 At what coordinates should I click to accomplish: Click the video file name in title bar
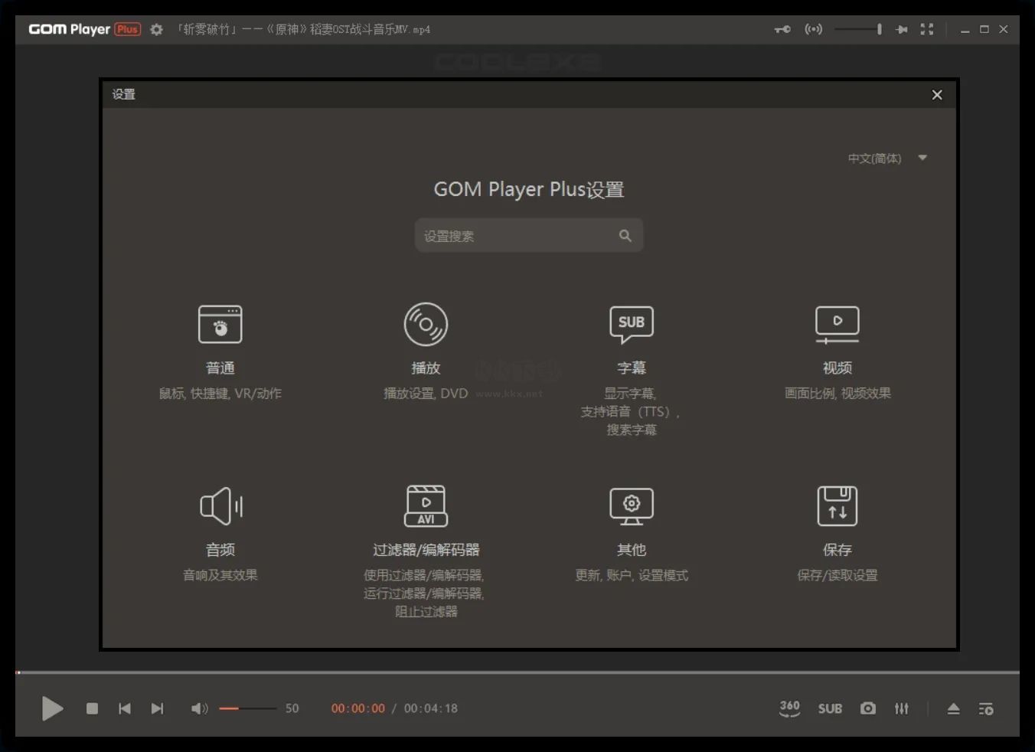(303, 29)
